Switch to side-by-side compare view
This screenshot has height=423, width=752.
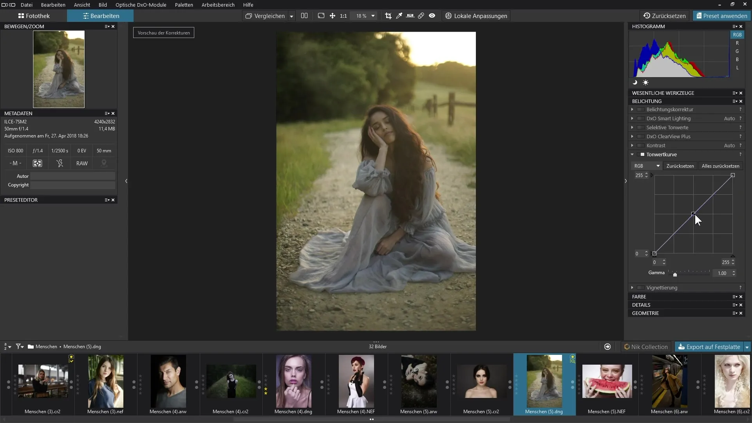point(304,16)
